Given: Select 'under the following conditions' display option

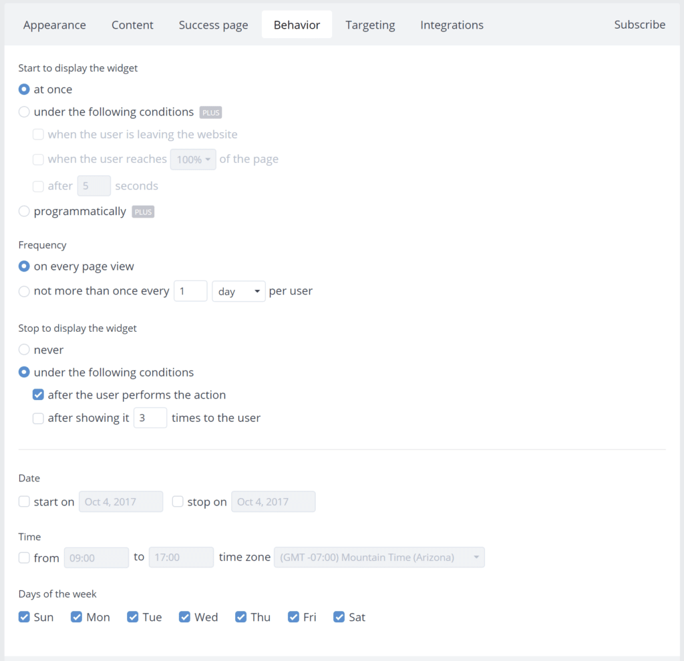Looking at the screenshot, I should pos(24,112).
